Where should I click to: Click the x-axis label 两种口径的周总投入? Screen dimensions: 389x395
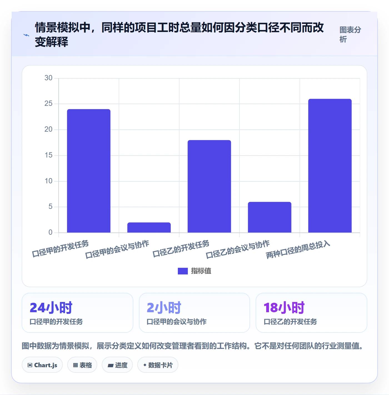click(x=298, y=249)
